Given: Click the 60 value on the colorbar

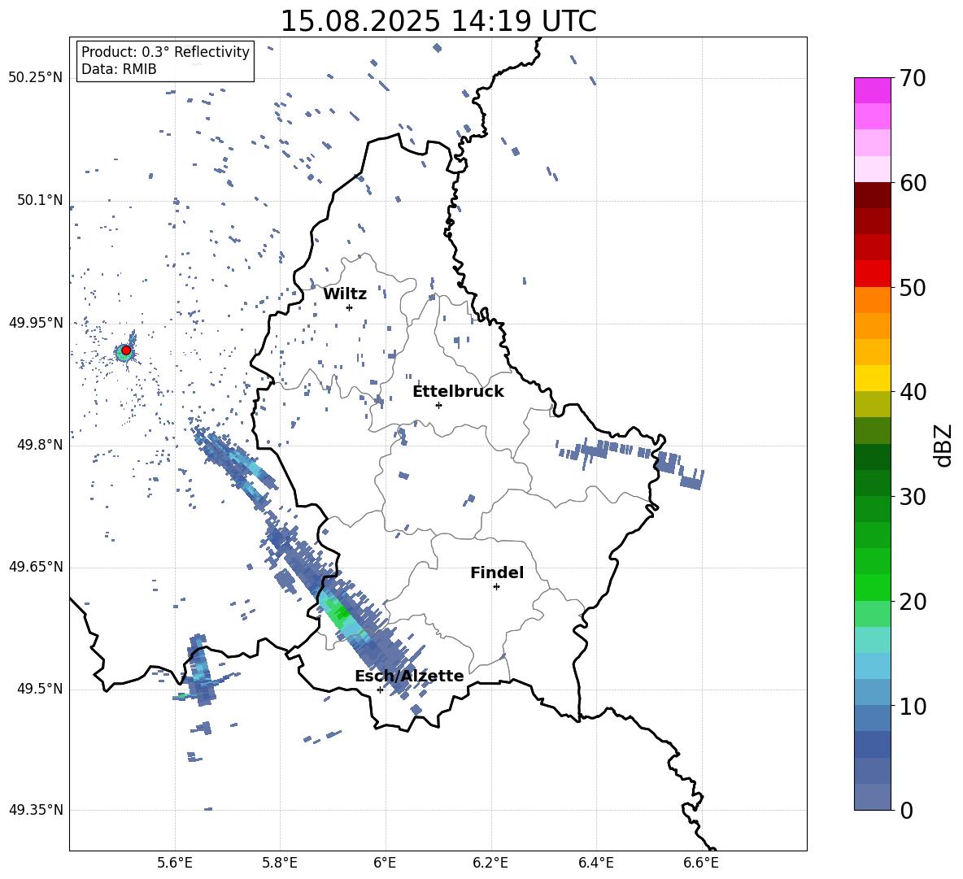Looking at the screenshot, I should point(913,183).
